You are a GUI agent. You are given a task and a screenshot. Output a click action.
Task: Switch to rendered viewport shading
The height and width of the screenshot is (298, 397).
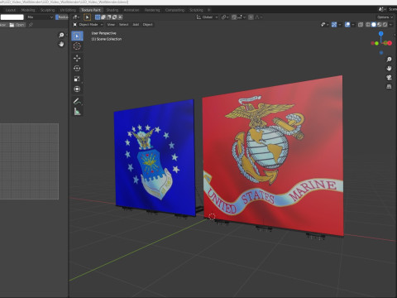coord(385,25)
